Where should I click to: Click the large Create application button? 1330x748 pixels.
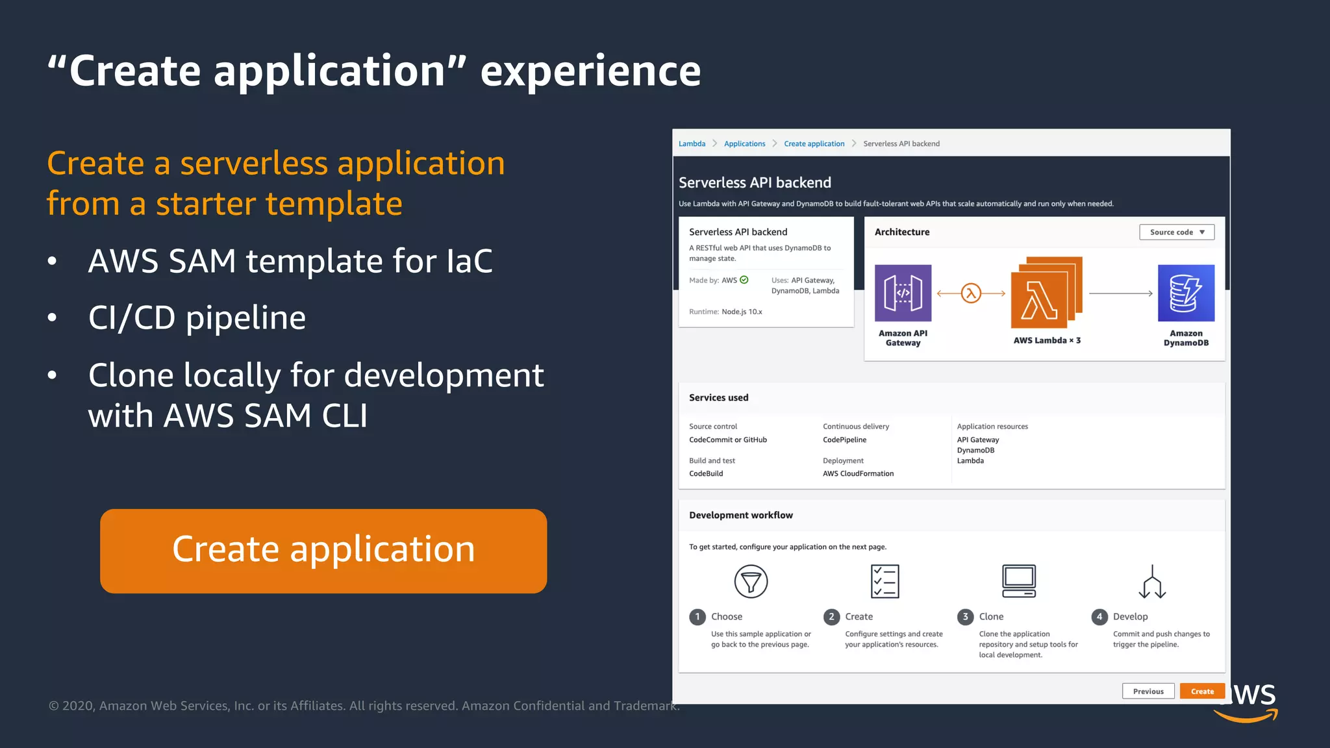coord(323,551)
